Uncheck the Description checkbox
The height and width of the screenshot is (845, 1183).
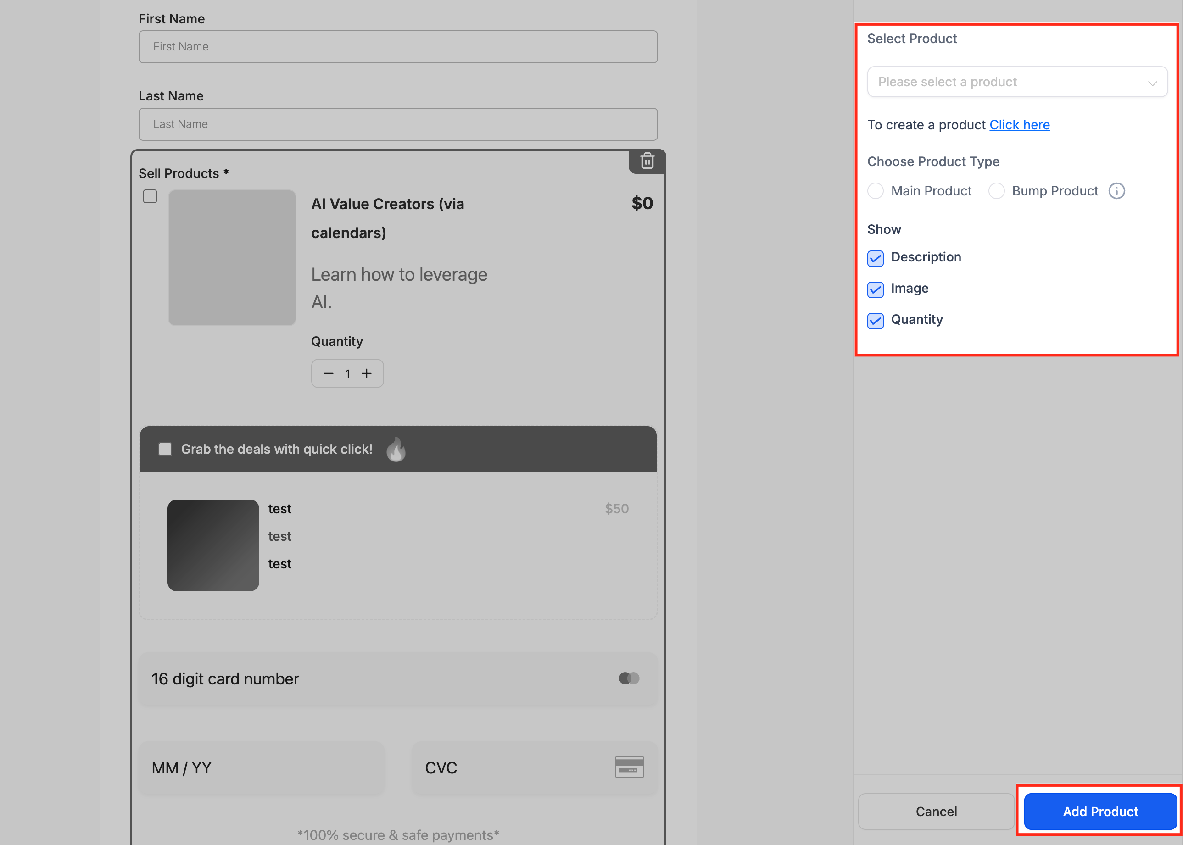coord(876,258)
